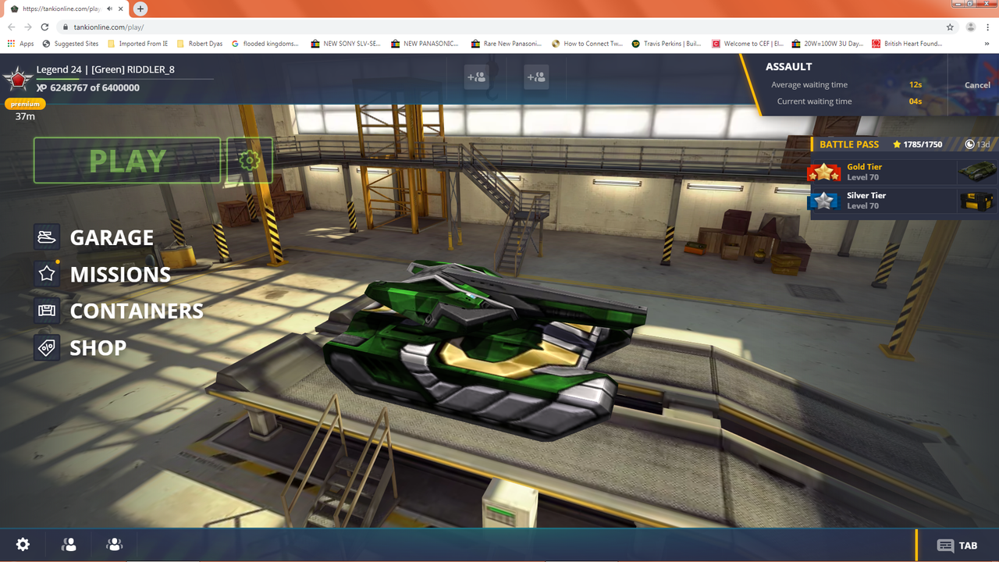Open the SHOP menu
999x562 pixels.
[x=98, y=347]
